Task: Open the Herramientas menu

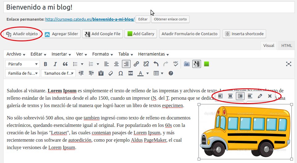Action: coord(153,54)
